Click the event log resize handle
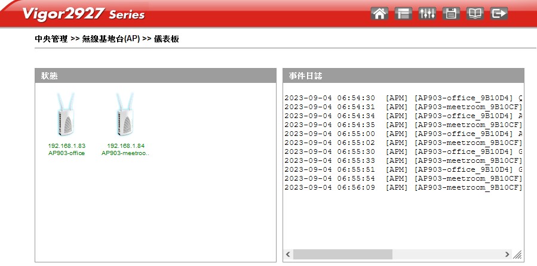 (x=517, y=255)
